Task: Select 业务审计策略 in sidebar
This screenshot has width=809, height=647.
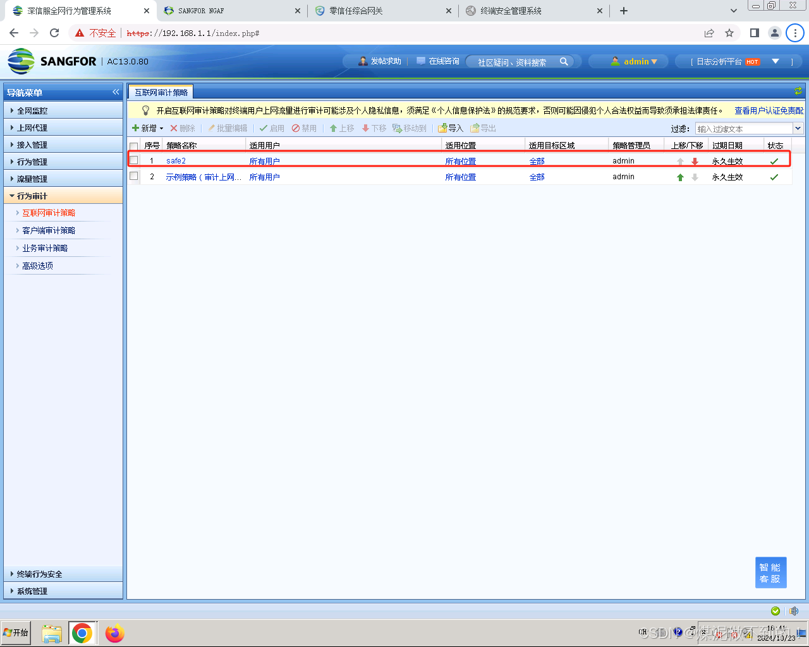Action: [45, 248]
